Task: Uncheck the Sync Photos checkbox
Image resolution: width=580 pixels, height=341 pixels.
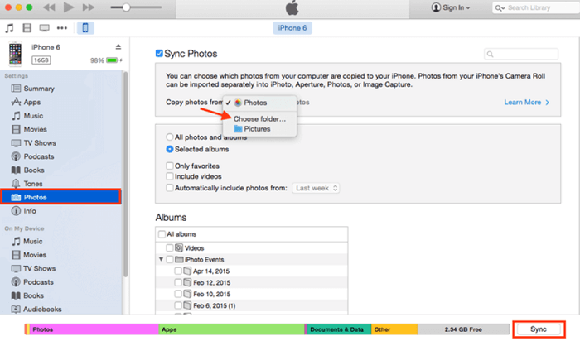Action: pos(159,54)
